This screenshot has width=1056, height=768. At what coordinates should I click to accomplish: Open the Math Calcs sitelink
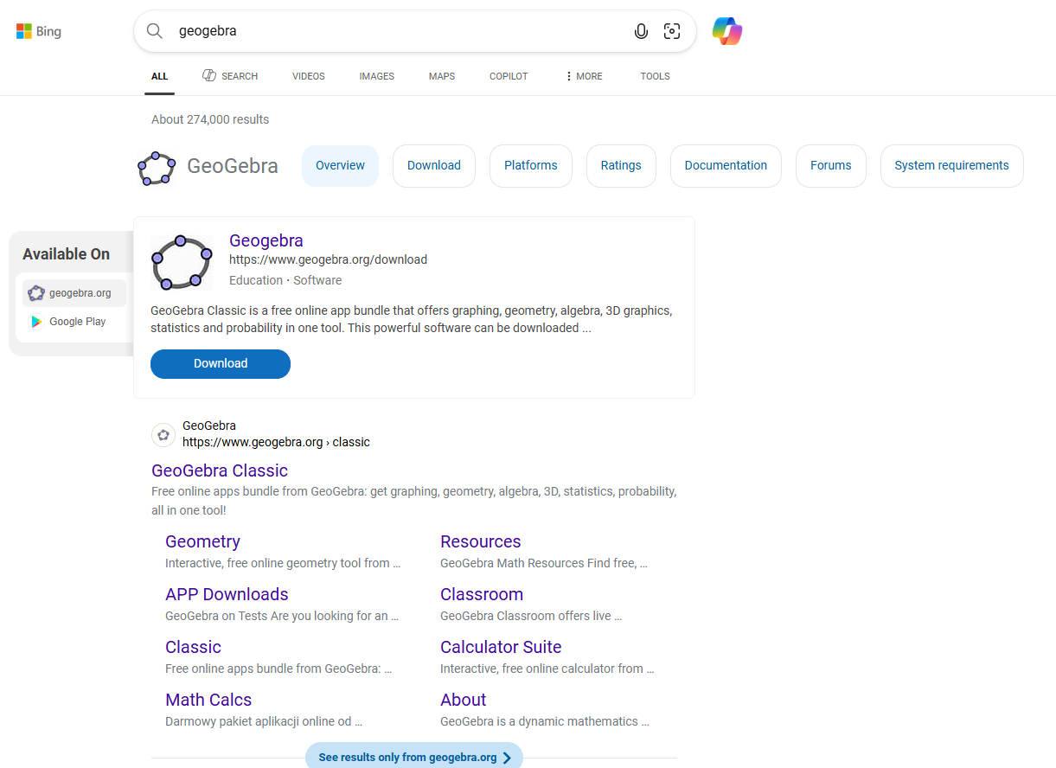point(208,700)
